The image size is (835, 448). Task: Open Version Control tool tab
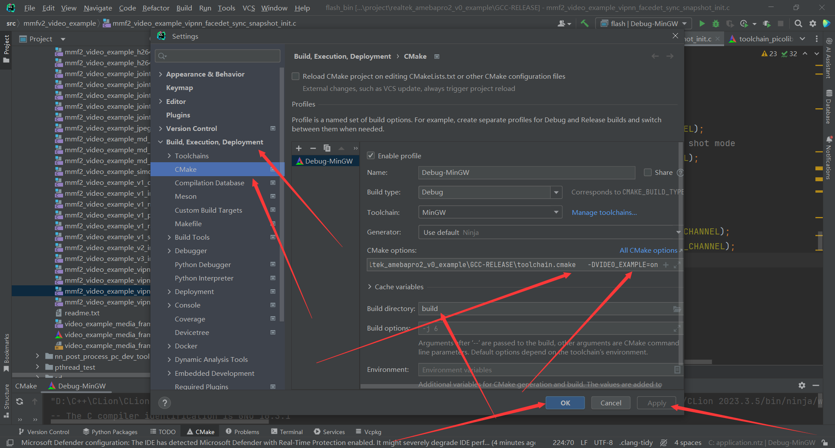coord(44,432)
